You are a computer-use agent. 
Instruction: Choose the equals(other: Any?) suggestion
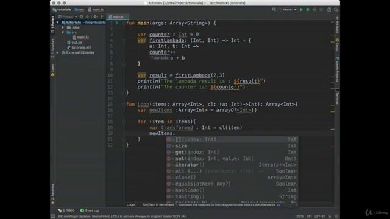pos(232,184)
